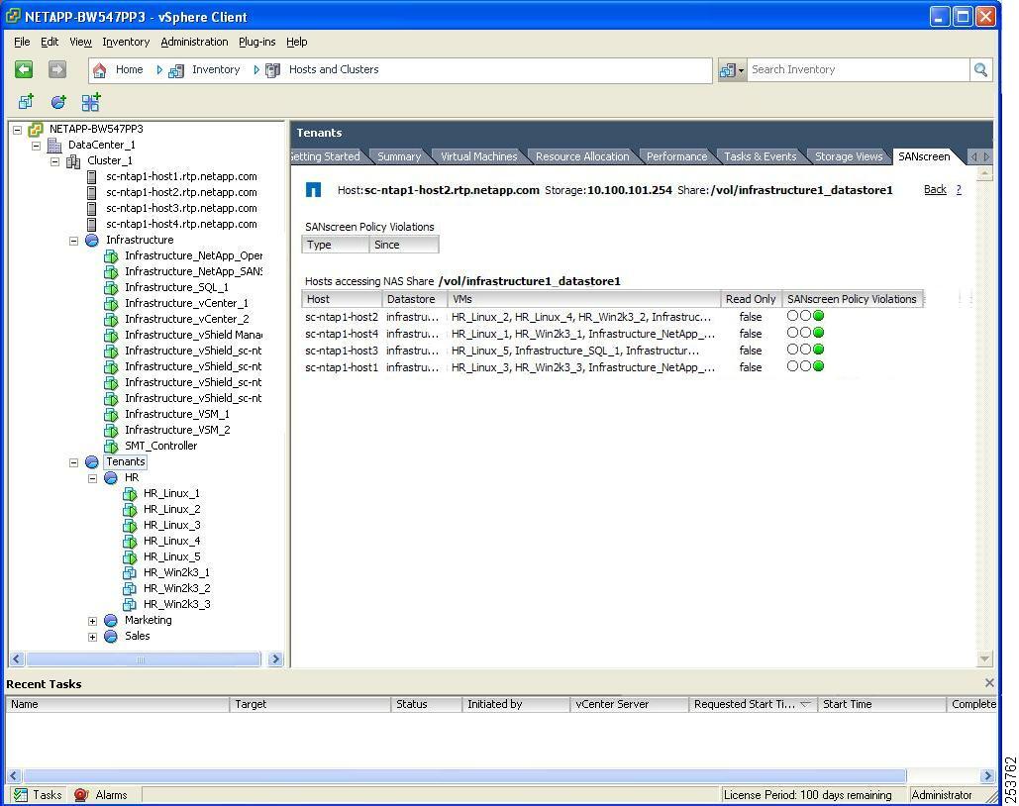
Task: Click VM icon next to HR_Linux_1
Action: (x=130, y=494)
